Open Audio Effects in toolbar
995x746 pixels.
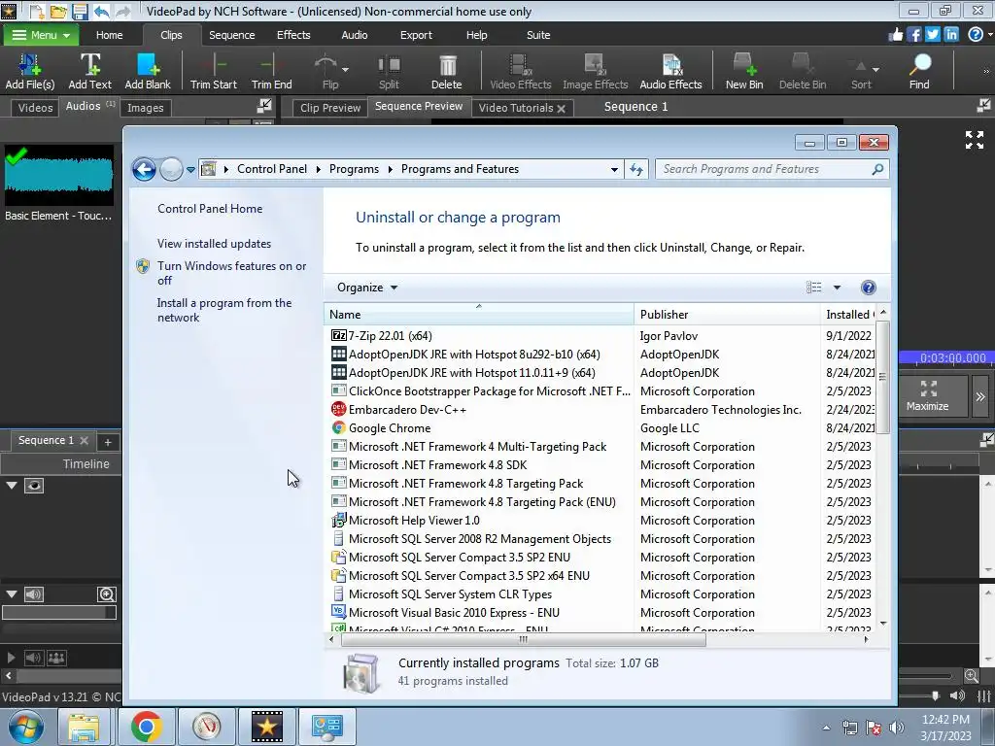tap(670, 71)
